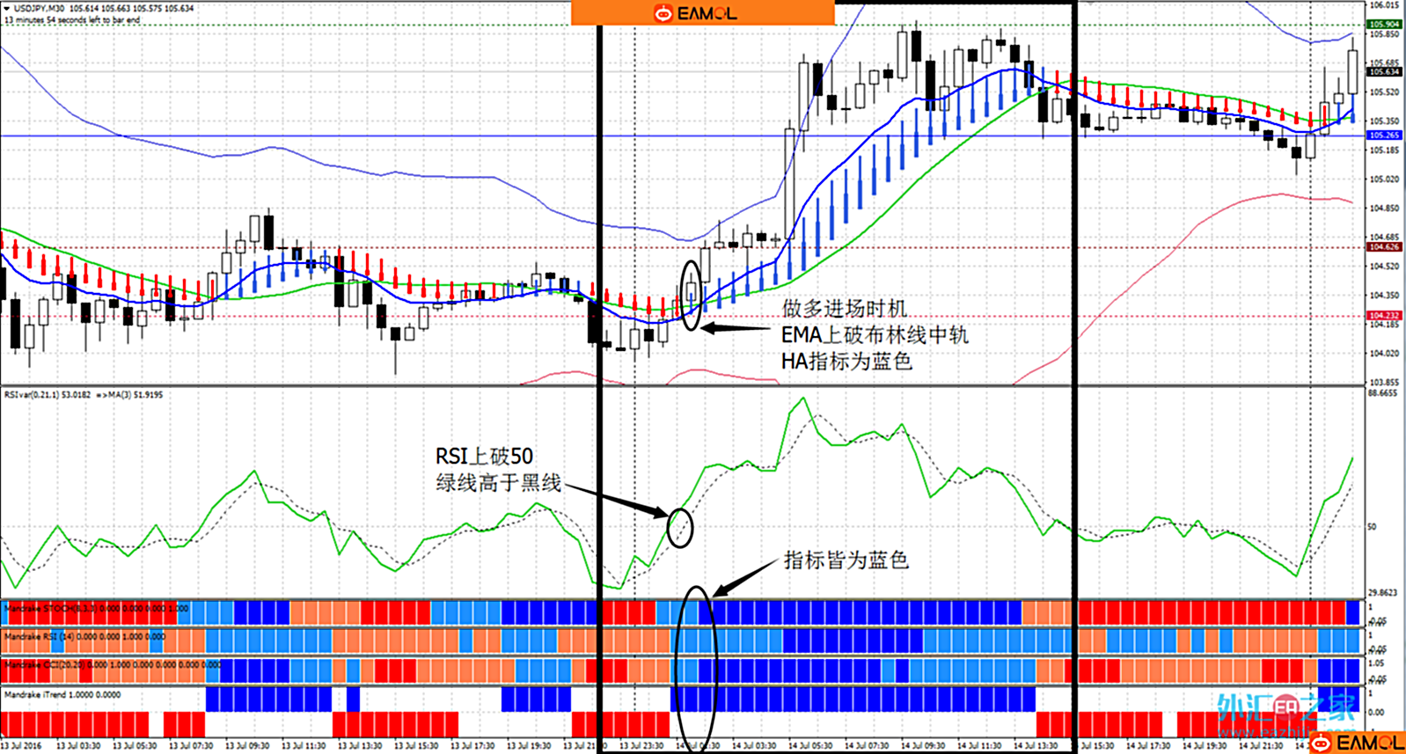The height and width of the screenshot is (754, 1406).
Task: Click the 13 Jul 03:30 time label
Action: point(78,746)
